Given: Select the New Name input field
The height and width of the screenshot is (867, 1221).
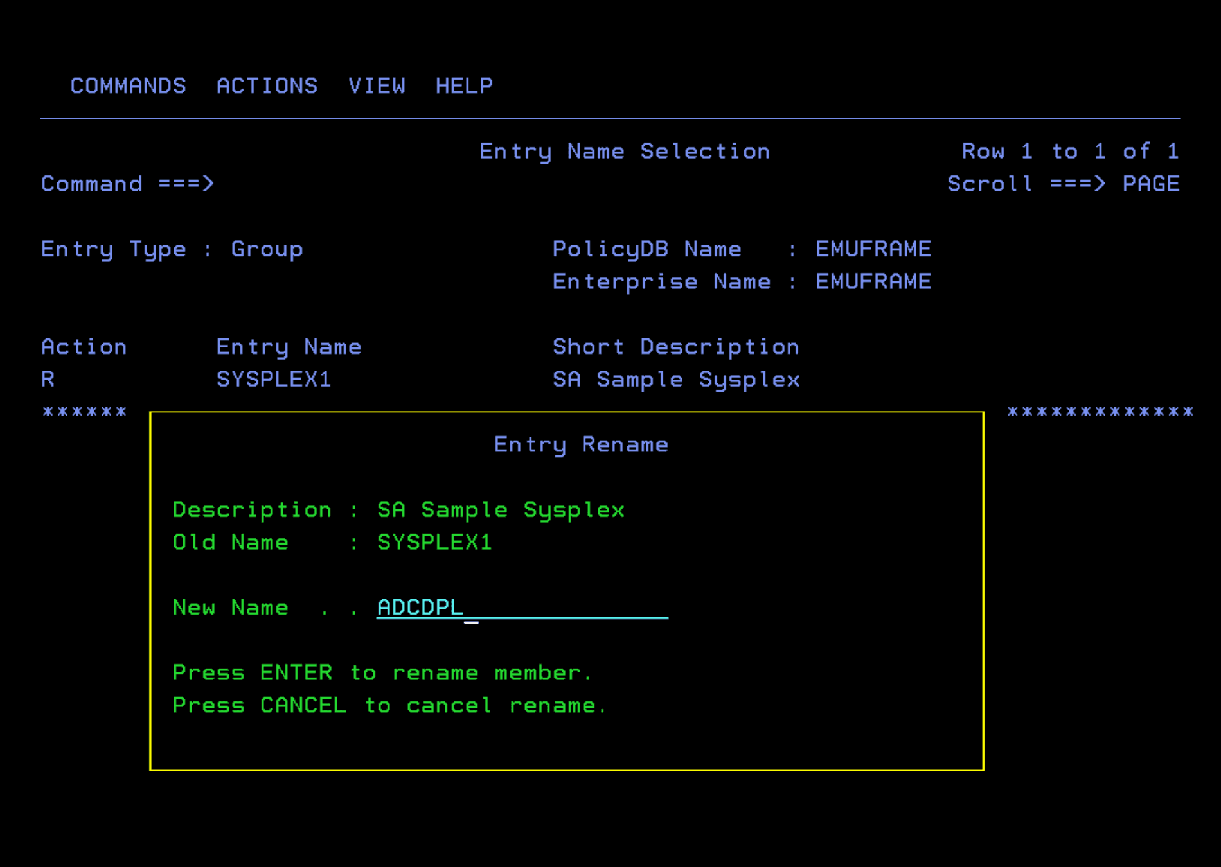Looking at the screenshot, I should [x=521, y=608].
